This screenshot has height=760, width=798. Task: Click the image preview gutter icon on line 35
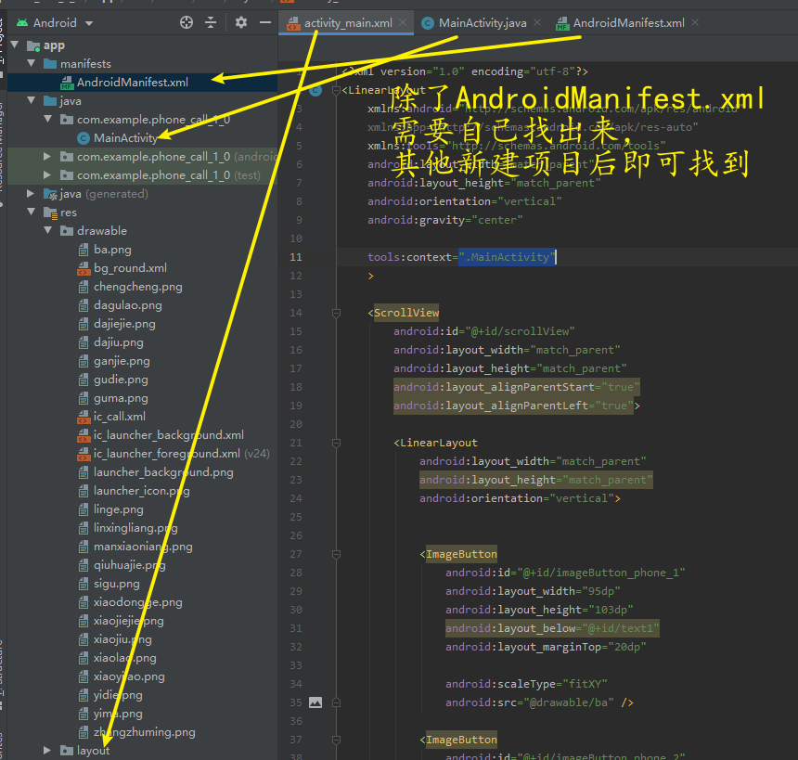point(315,702)
